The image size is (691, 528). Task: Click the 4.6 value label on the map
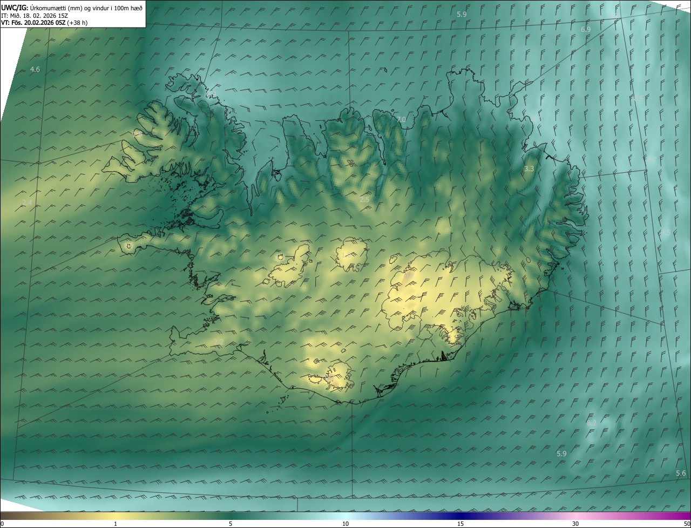pyautogui.click(x=35, y=69)
